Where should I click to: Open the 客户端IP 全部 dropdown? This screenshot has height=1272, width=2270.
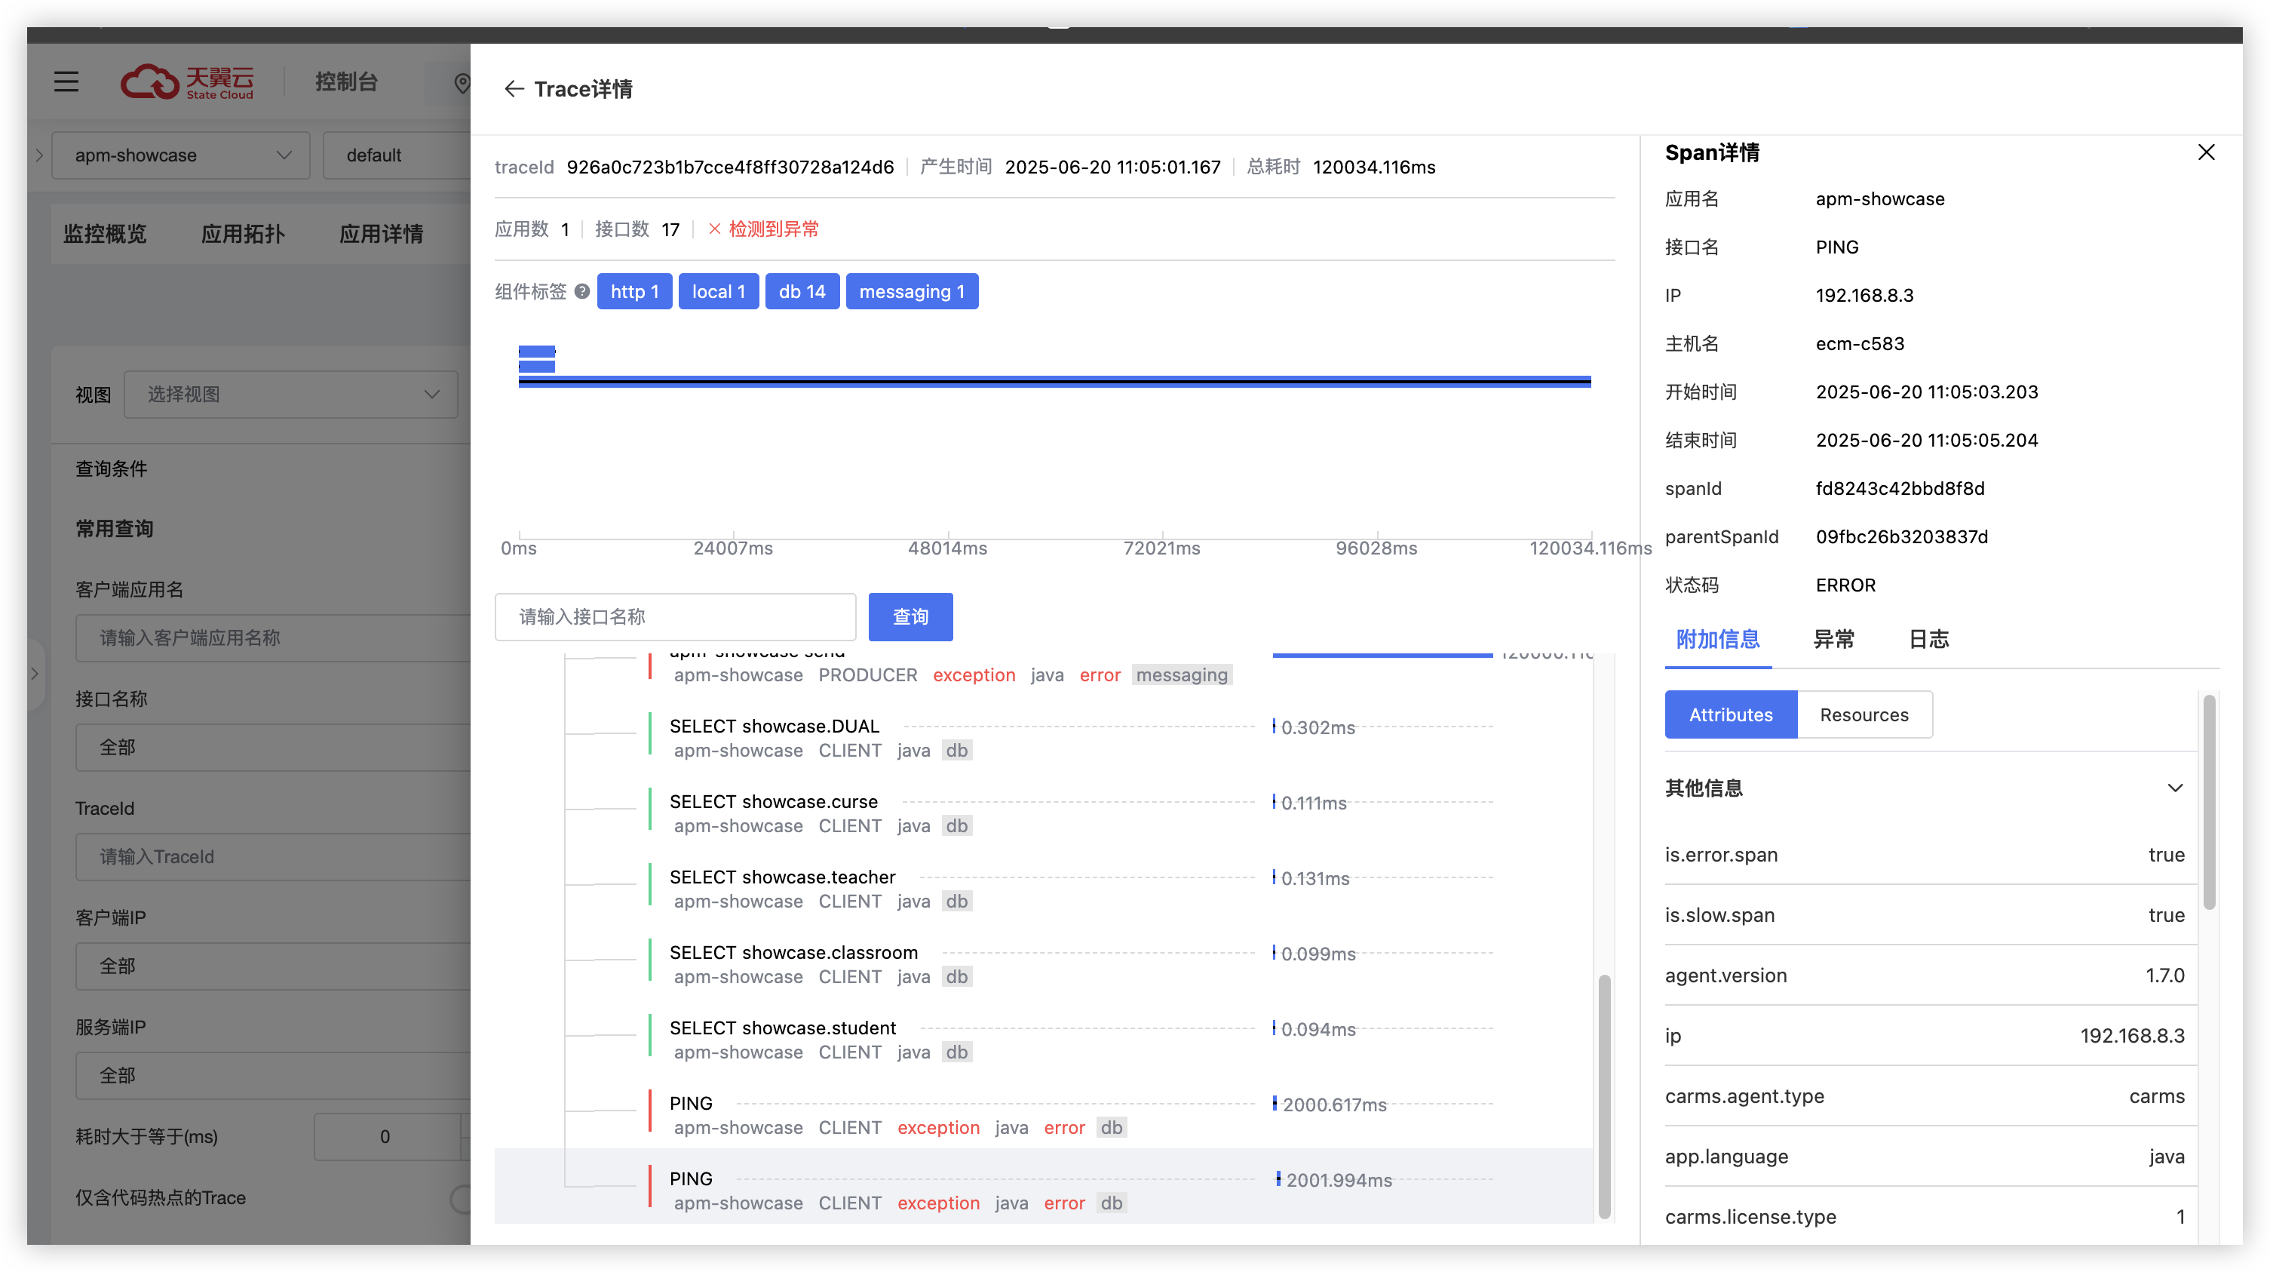[x=273, y=966]
